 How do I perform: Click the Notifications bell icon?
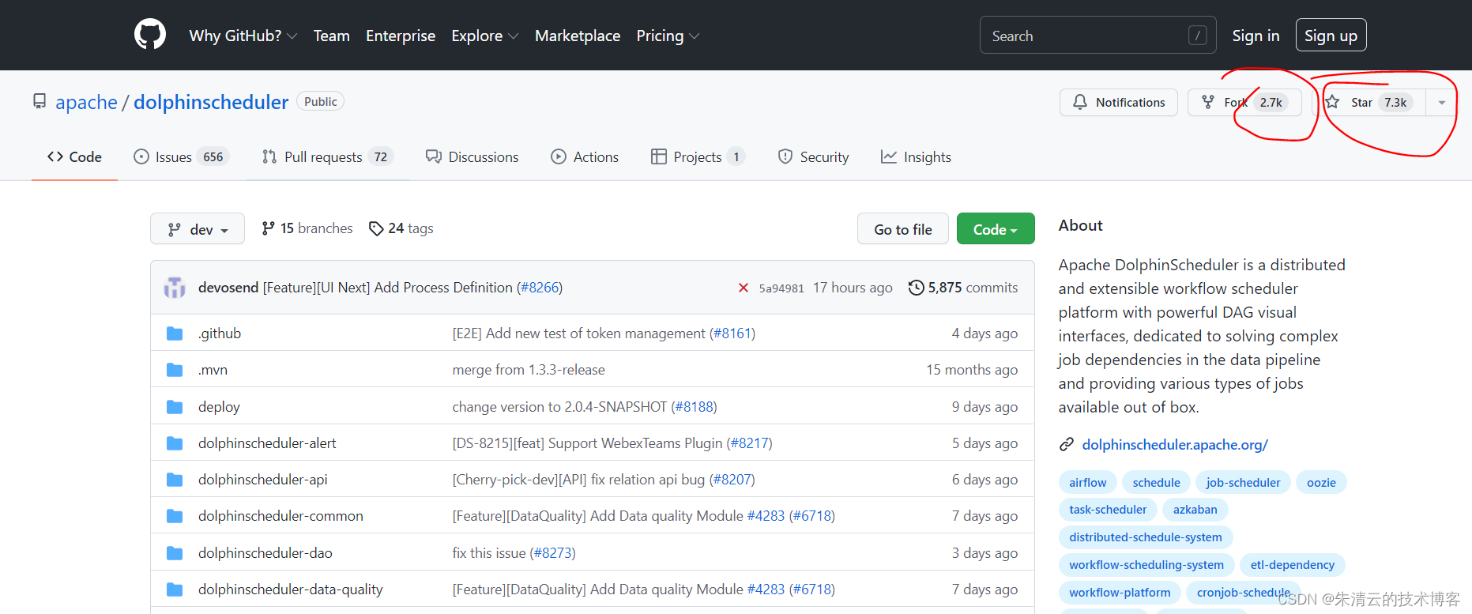pyautogui.click(x=1079, y=102)
